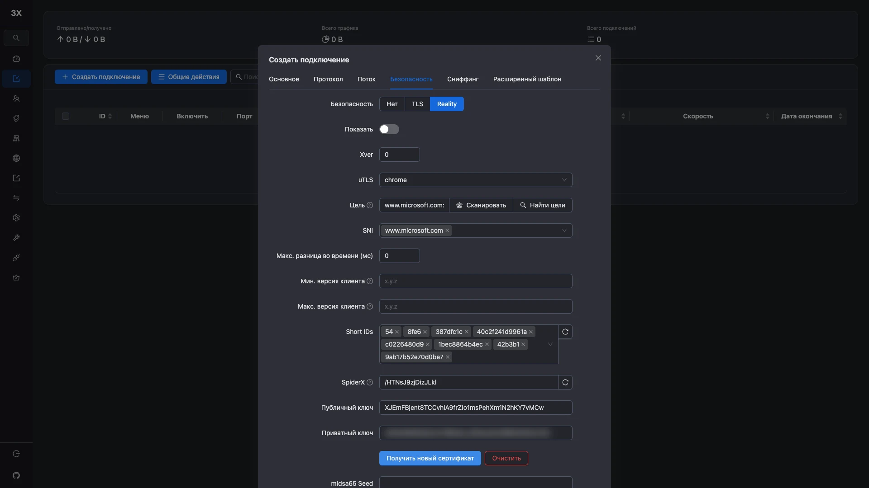This screenshot has width=869, height=488.
Task: Regenerate SpiderX value with refresh icon
Action: [x=565, y=382]
